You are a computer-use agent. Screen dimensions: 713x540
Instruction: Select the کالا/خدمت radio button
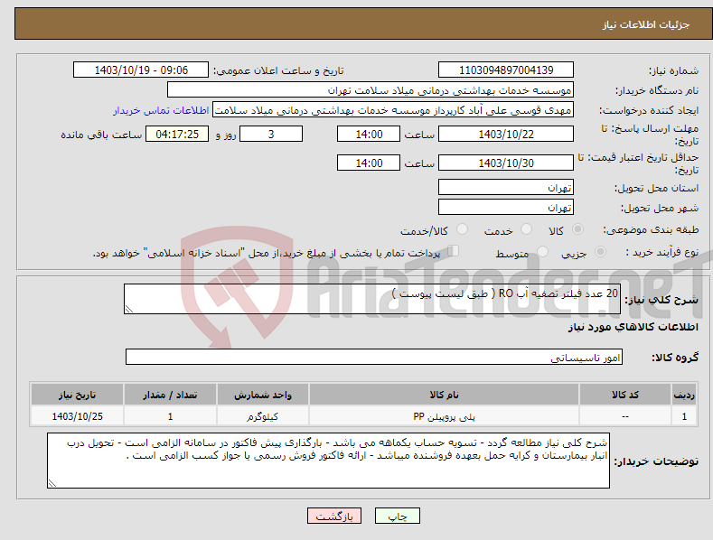tap(462, 229)
